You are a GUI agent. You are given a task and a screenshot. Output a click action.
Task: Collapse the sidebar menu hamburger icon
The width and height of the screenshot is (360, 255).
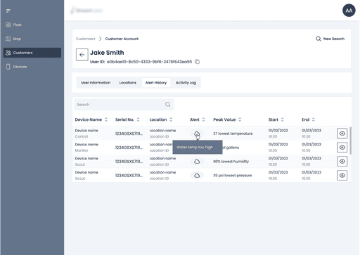click(x=8, y=11)
